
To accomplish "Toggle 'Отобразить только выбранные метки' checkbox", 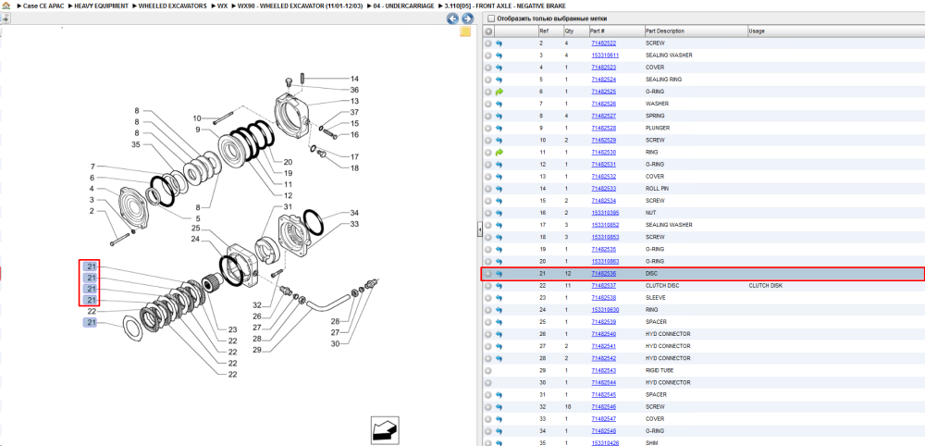I will click(x=491, y=19).
